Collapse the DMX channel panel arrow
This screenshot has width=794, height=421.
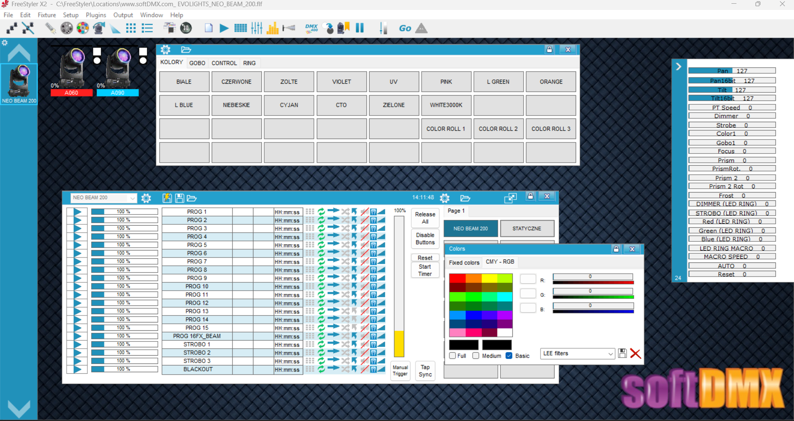[678, 67]
